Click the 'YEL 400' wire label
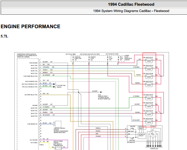This screenshot has width=187, height=150. click(46, 142)
